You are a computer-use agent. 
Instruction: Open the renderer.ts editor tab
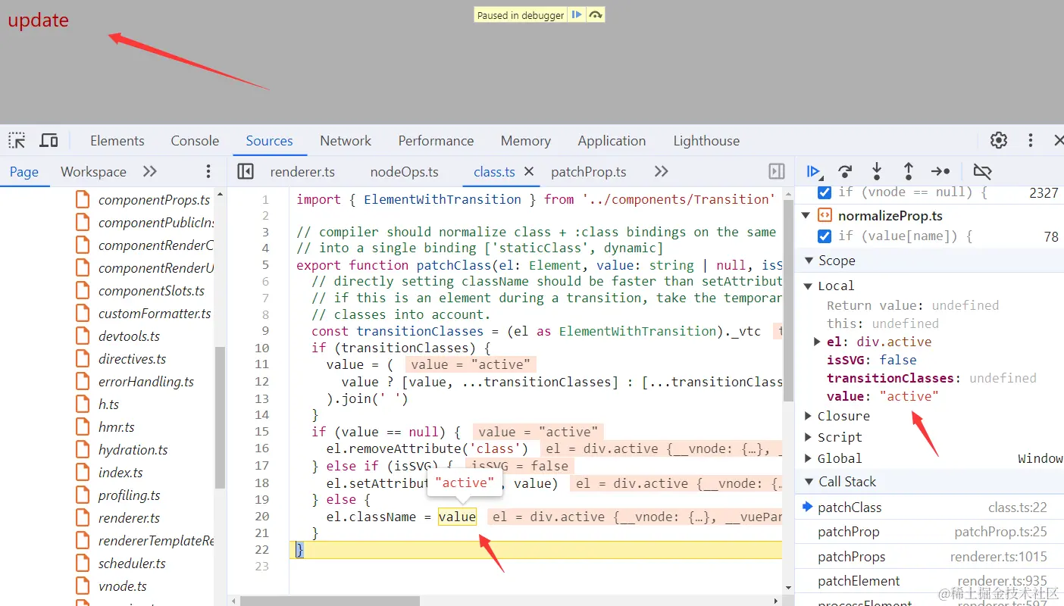pos(302,172)
